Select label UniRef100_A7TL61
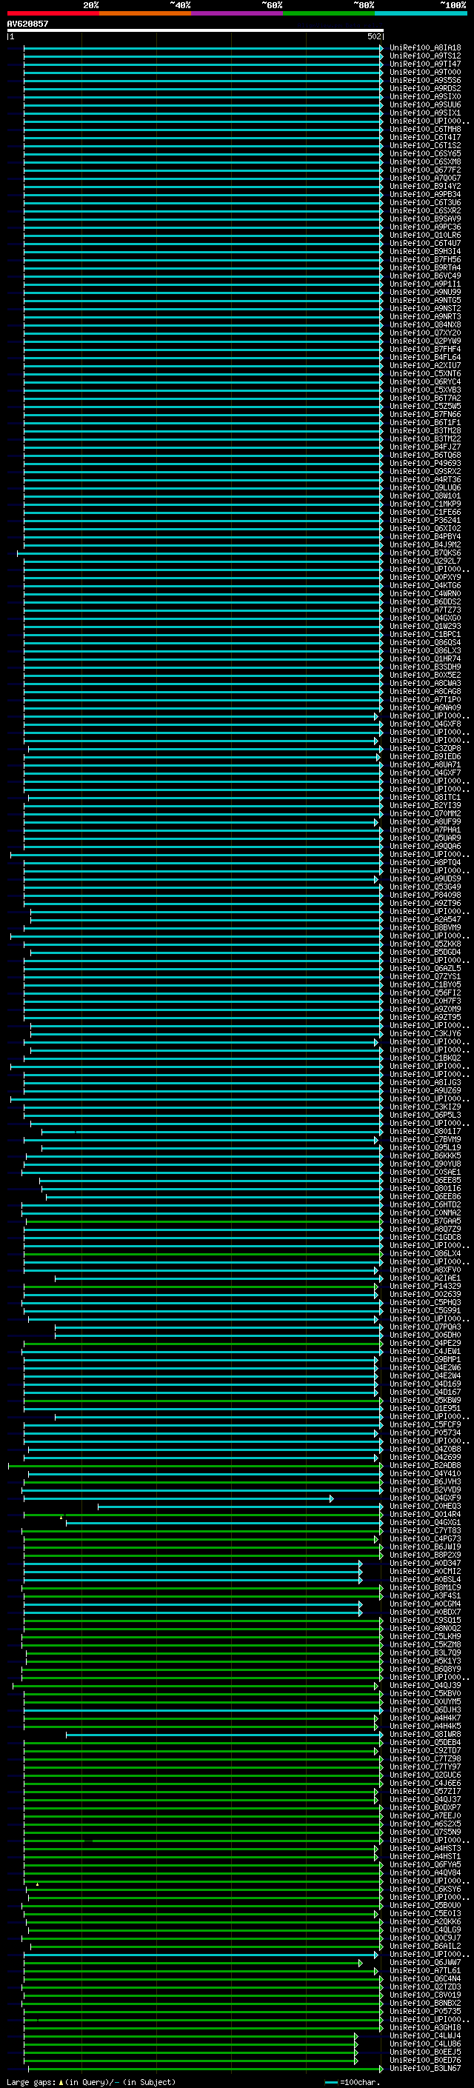474x2088 pixels. click(425, 1969)
